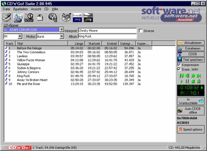Select track The Two Conneeleys
This screenshot has height=151, width=207.
78,52
